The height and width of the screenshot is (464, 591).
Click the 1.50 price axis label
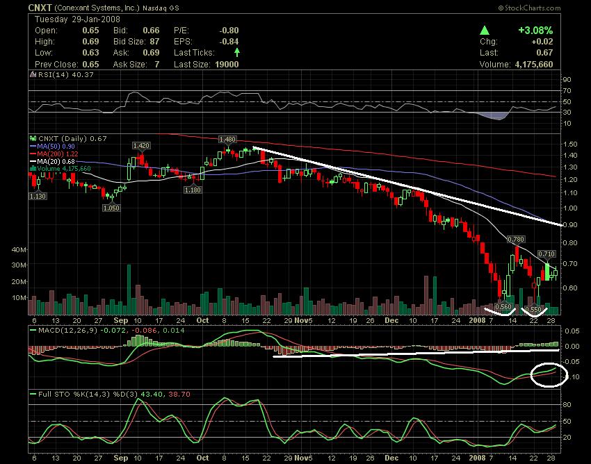[569, 144]
